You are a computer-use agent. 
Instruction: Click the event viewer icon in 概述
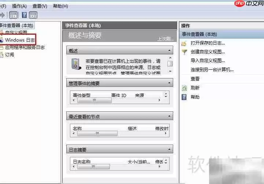coord(76,64)
